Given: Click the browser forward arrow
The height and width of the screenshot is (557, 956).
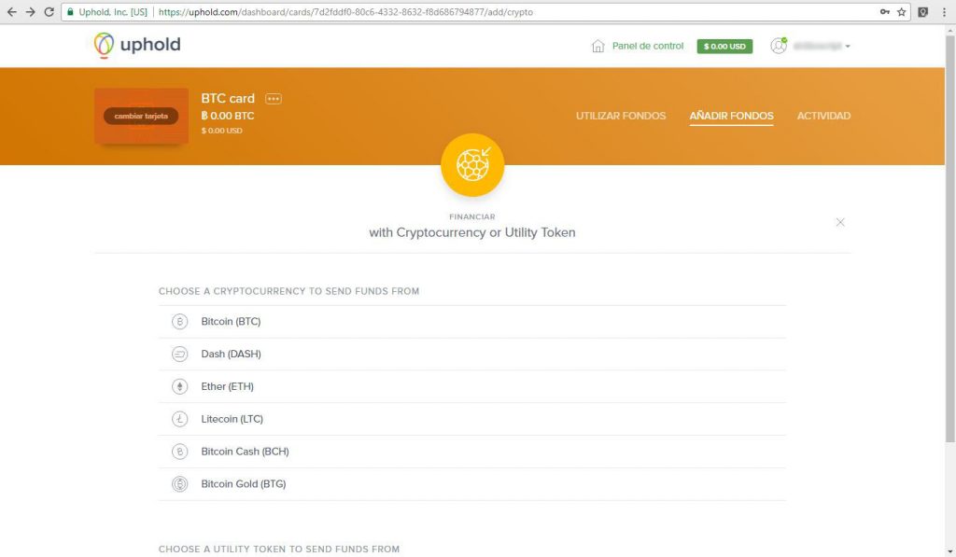Looking at the screenshot, I should (x=31, y=11).
